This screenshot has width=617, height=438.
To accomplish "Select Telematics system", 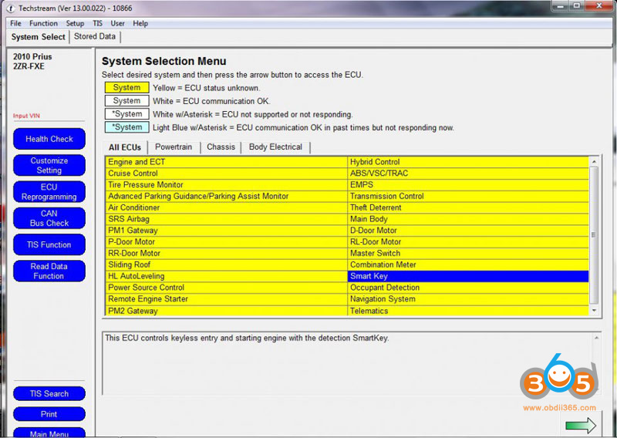I will [468, 311].
